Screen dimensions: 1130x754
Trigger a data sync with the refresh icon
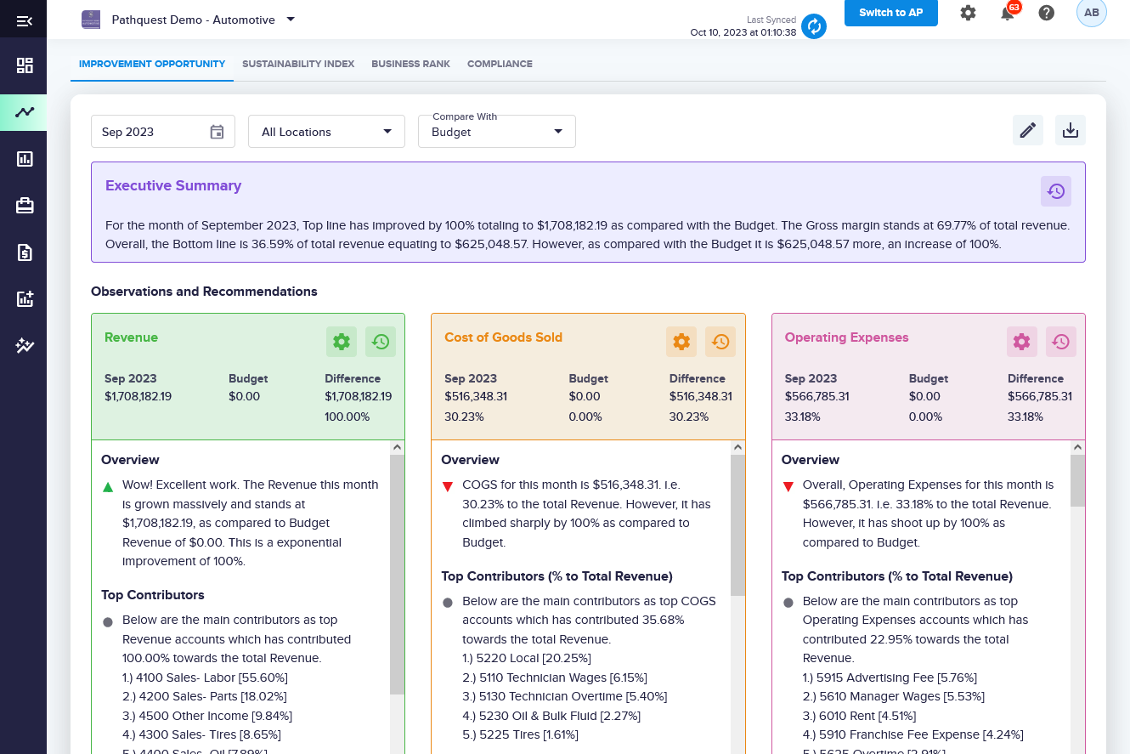tap(814, 26)
